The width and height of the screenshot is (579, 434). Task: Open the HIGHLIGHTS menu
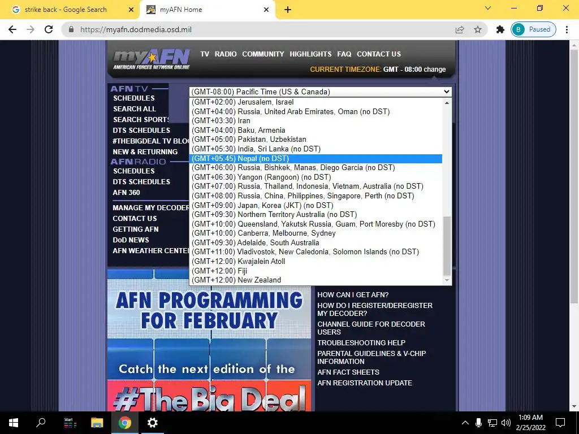click(310, 54)
